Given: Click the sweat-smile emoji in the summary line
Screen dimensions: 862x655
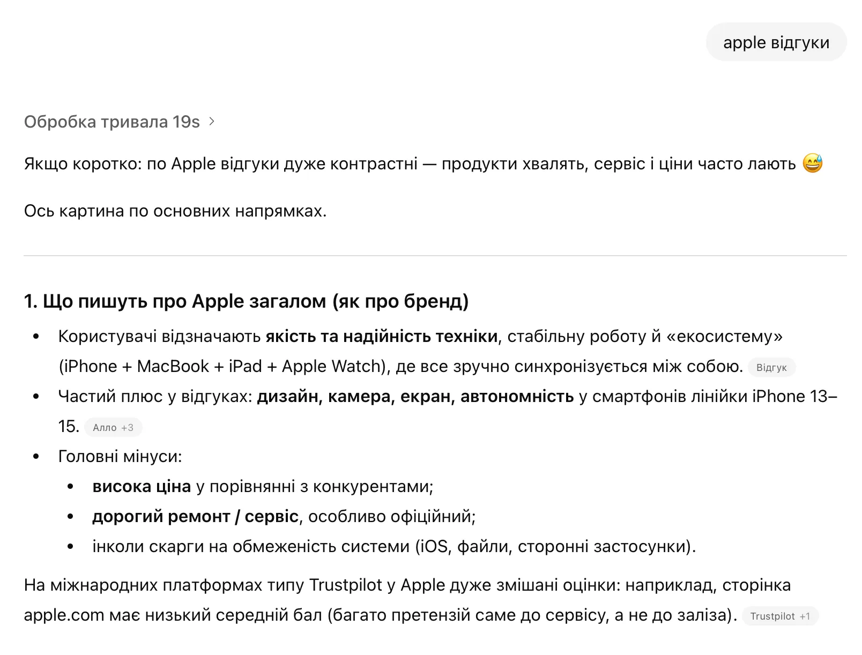Looking at the screenshot, I should (x=812, y=163).
